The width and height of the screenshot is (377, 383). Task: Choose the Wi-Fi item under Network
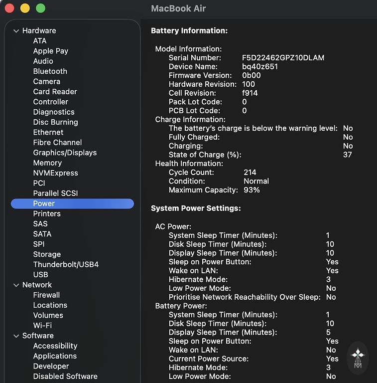(42, 325)
